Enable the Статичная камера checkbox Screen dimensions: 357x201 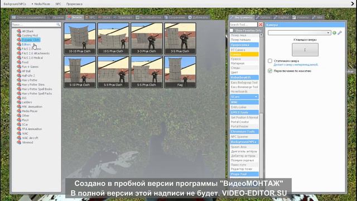point(270,61)
